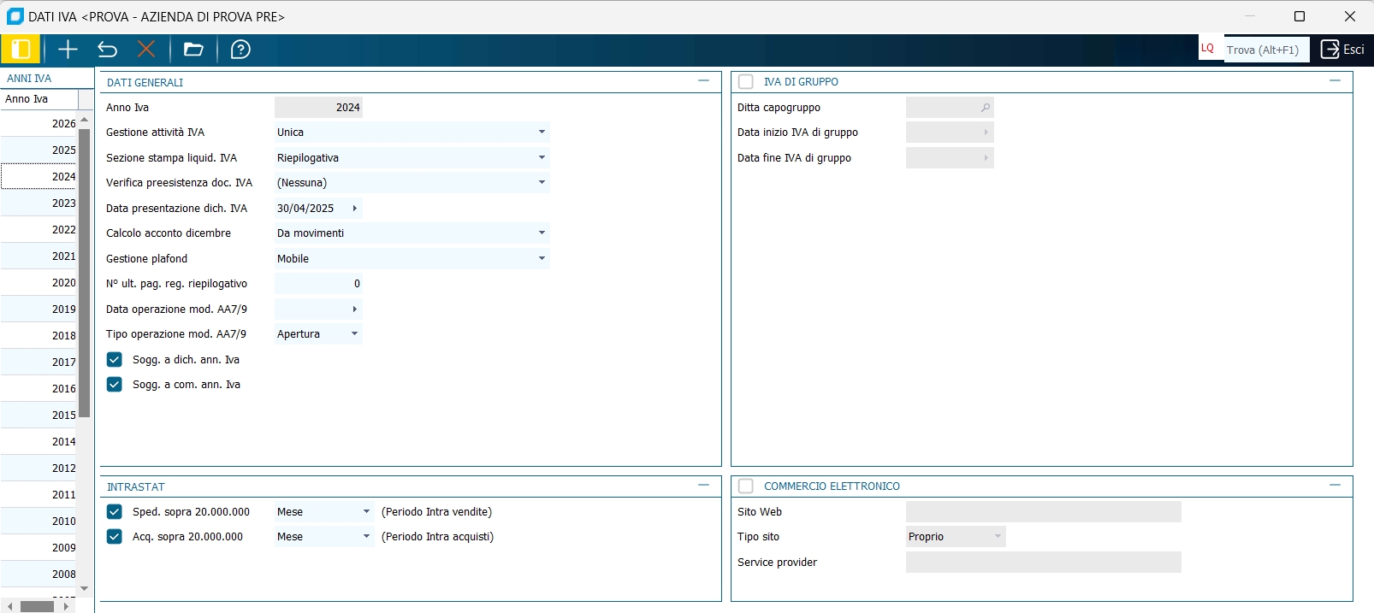The image size is (1374, 613).
Task: Select year 2023 in Anni IVA list
Action: pos(39,203)
